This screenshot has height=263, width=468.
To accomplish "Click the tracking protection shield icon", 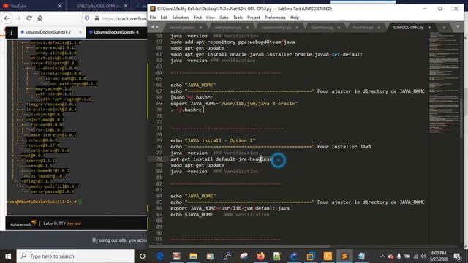I will 87,18.
